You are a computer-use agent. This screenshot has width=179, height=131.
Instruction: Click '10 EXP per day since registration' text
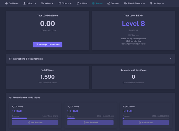(133, 39)
